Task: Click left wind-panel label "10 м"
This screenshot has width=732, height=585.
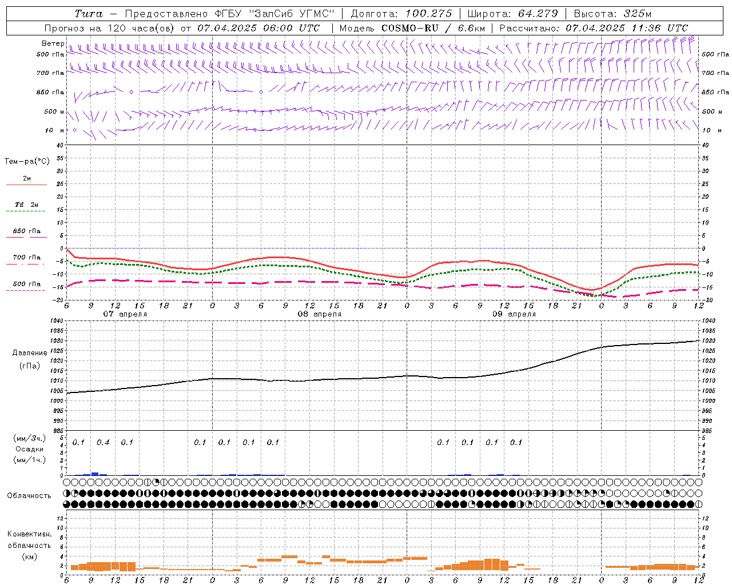Action: point(54,130)
